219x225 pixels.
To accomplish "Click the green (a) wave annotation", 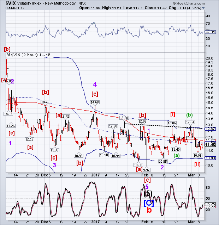I will click(x=177, y=156).
